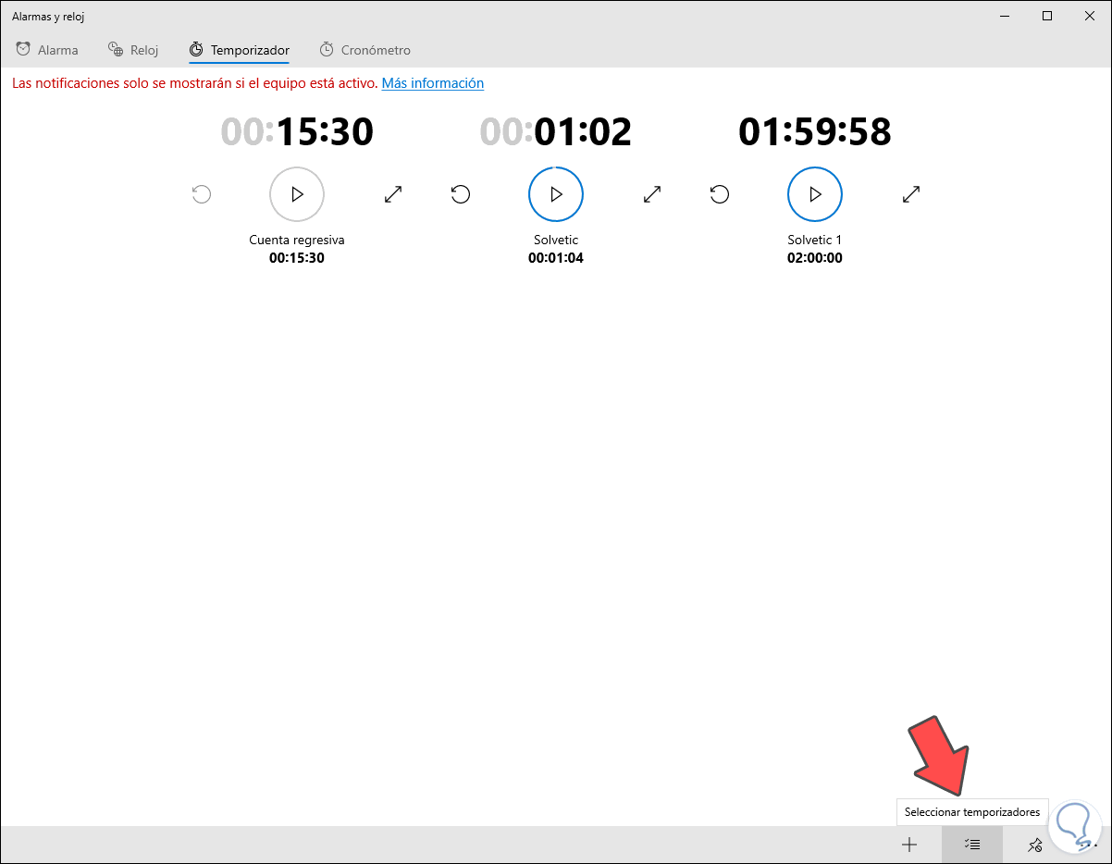The image size is (1112, 864).
Task: Click the 00:01:04 duration label
Action: [x=556, y=258]
